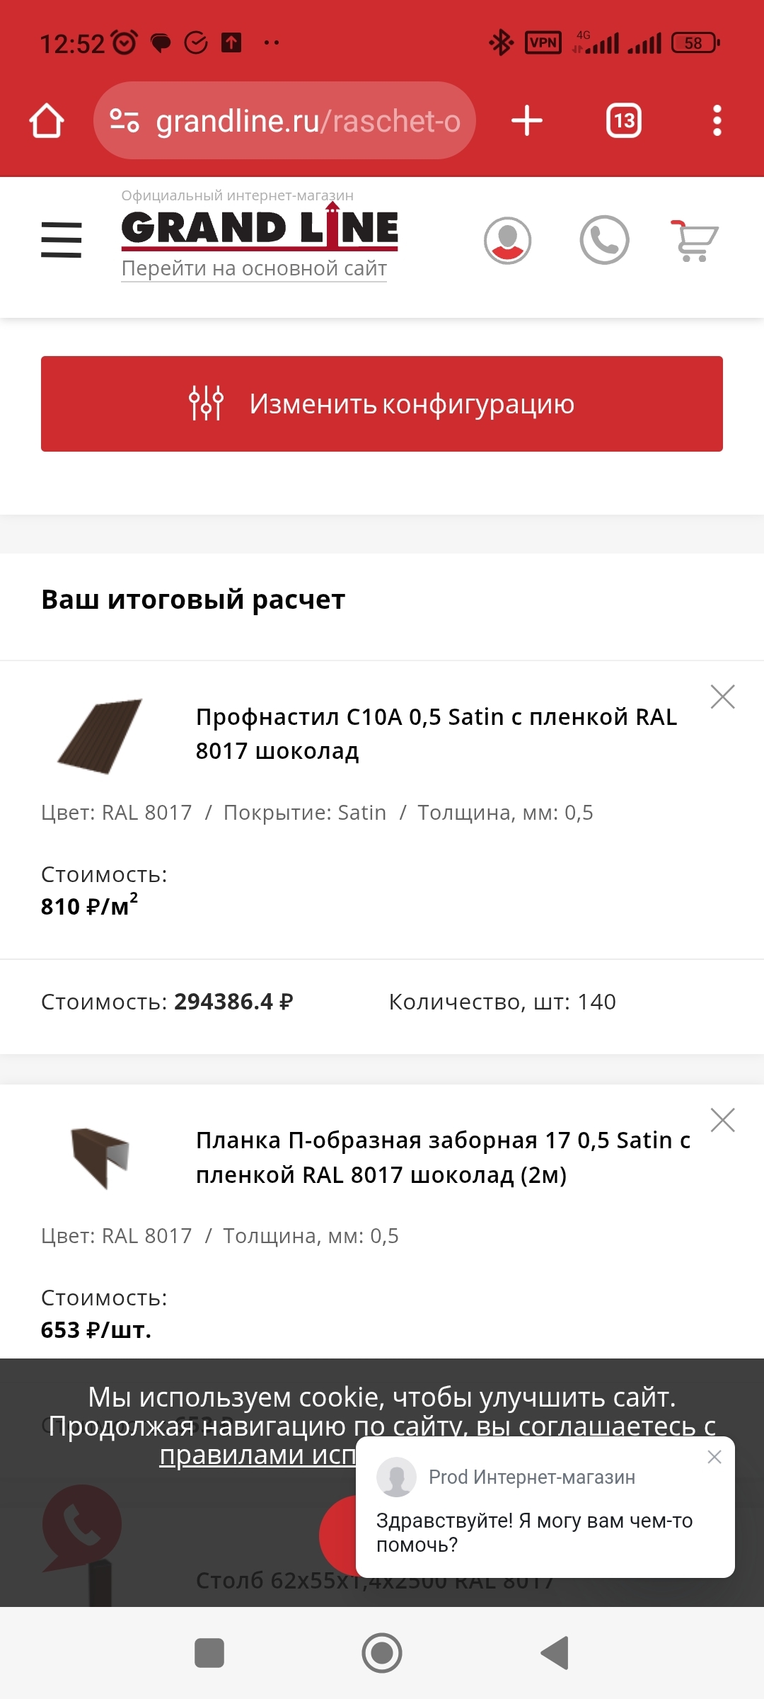Viewport: 764px width, 1699px height.
Task: Open the user account profile icon
Action: click(507, 241)
